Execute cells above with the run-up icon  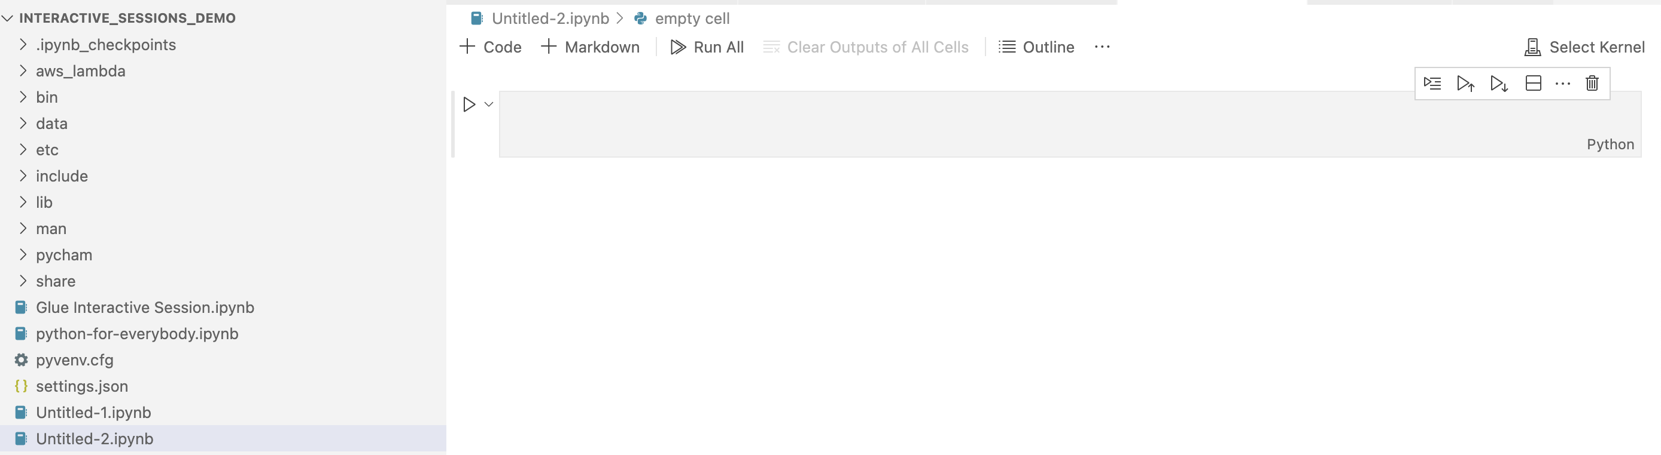1465,83
